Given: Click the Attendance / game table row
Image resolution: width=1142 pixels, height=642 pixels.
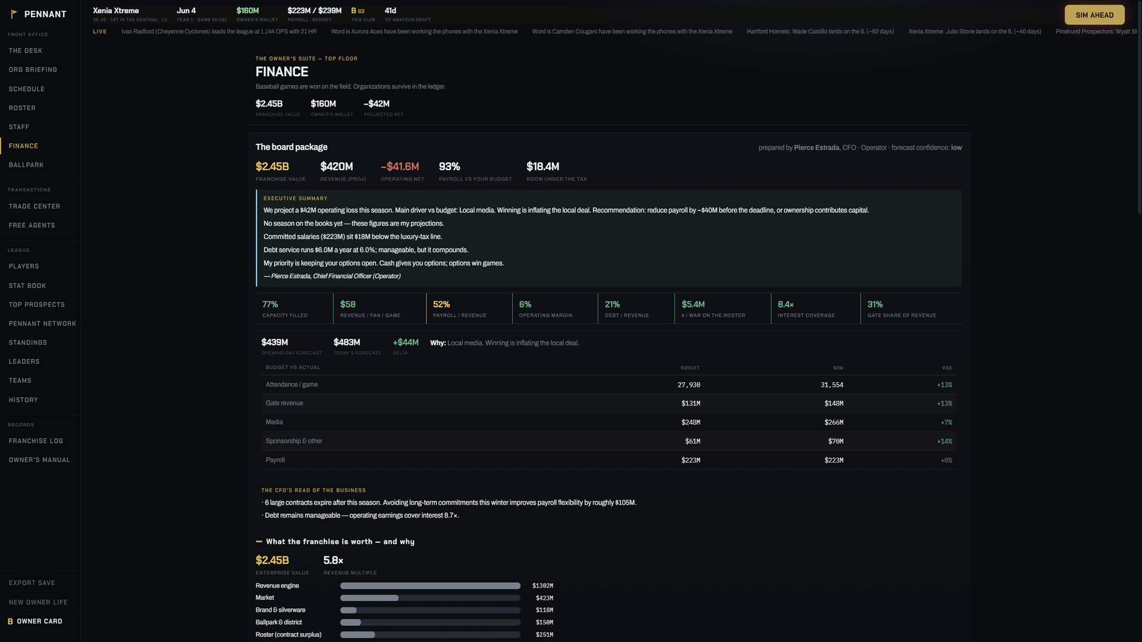Looking at the screenshot, I should click(608, 385).
